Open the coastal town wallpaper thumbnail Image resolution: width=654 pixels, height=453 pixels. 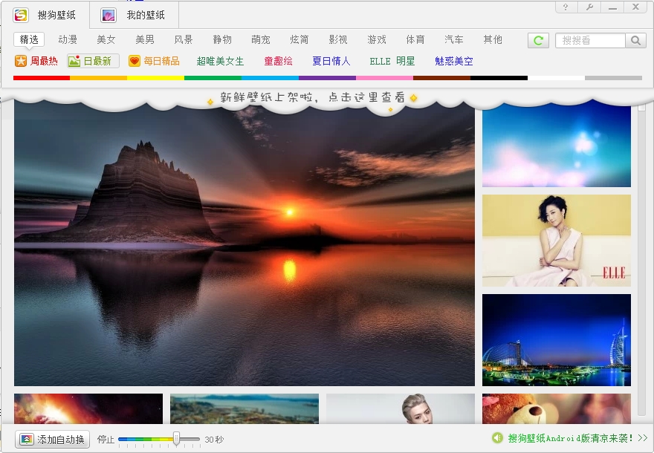pyautogui.click(x=245, y=408)
